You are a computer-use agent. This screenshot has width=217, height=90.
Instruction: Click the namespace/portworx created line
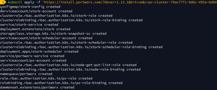26,74
